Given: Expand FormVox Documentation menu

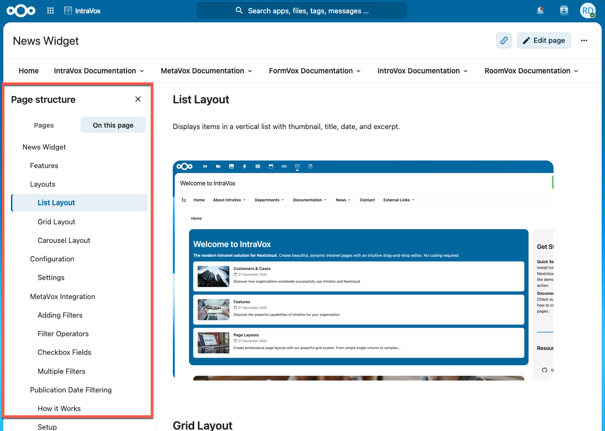Looking at the screenshot, I should pyautogui.click(x=315, y=70).
